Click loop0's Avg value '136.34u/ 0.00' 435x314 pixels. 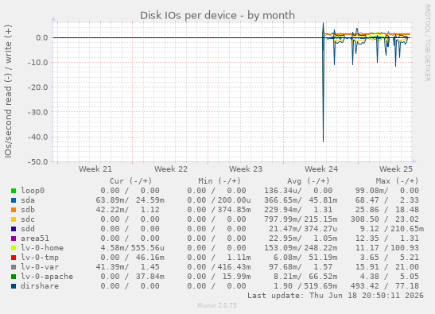pyautogui.click(x=298, y=191)
